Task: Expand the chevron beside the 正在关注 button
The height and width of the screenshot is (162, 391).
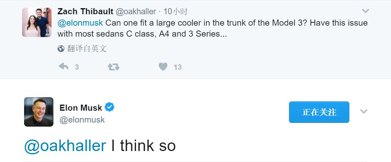Action: pyautogui.click(x=364, y=112)
